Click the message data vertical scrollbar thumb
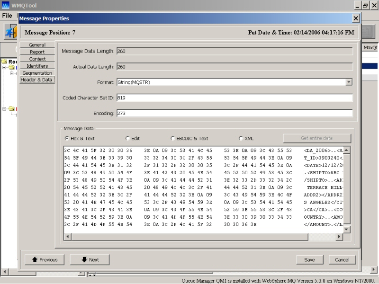This screenshot has width=379, height=284. (346, 188)
